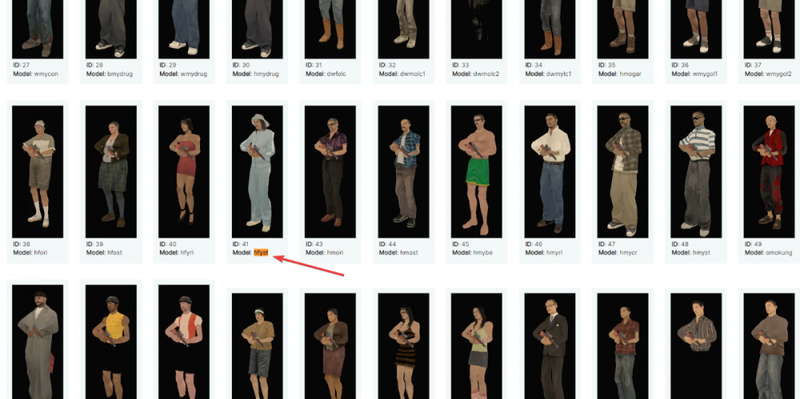Select the 'ID: 33' text
This screenshot has height=399, width=800.
click(461, 66)
